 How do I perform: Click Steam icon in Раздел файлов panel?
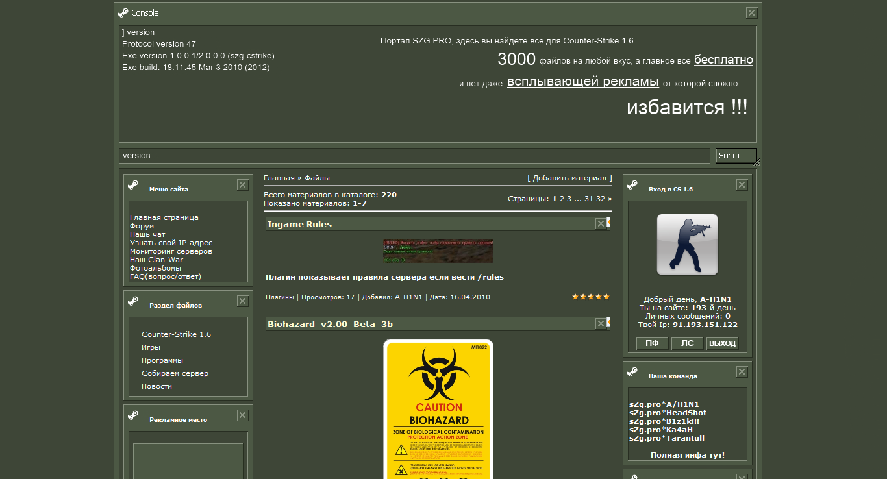coord(133,301)
